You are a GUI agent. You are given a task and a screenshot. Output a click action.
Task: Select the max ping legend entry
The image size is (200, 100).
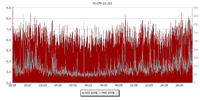[108, 93]
